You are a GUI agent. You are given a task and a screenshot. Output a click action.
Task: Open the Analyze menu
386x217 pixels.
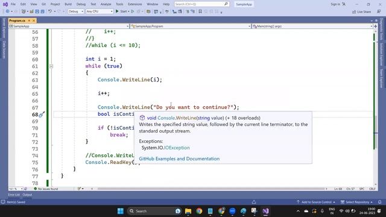click(106, 4)
